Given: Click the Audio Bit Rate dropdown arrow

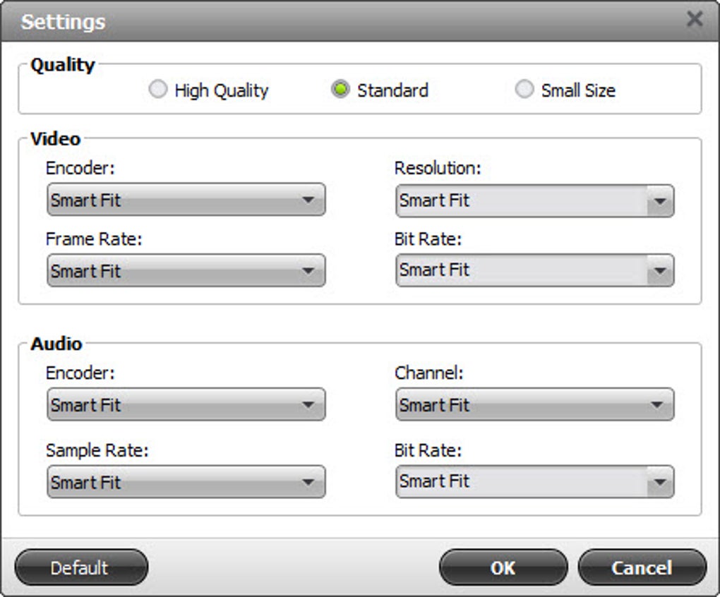Looking at the screenshot, I should tap(660, 483).
